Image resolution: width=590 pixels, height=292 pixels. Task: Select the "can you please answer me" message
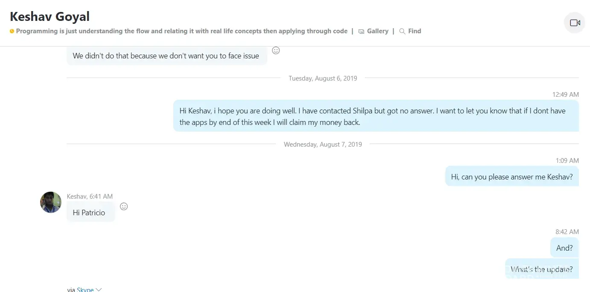pos(511,176)
